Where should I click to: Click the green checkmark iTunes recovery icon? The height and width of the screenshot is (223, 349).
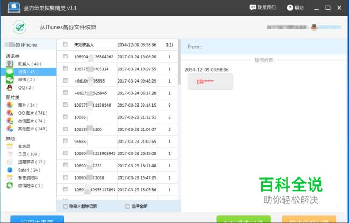point(19,27)
